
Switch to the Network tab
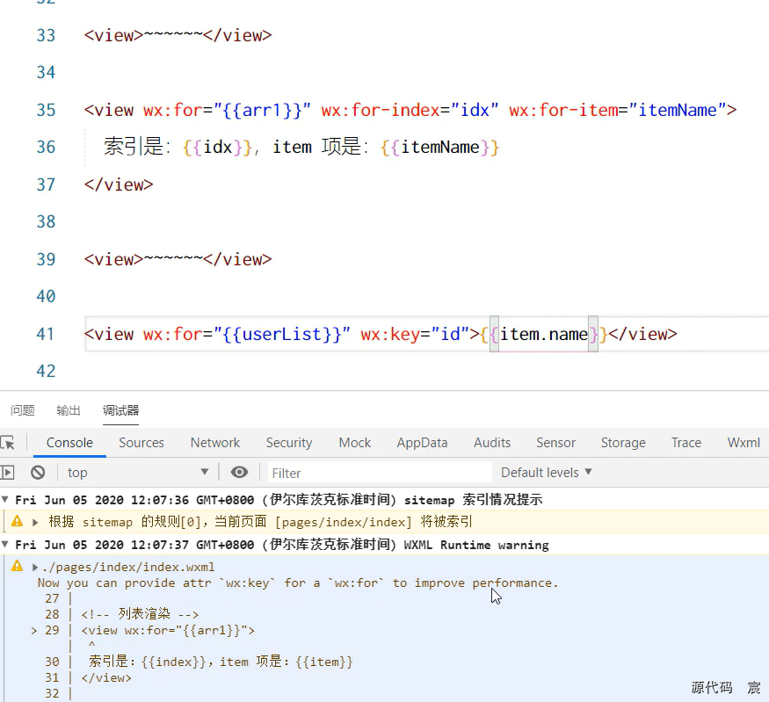point(215,443)
